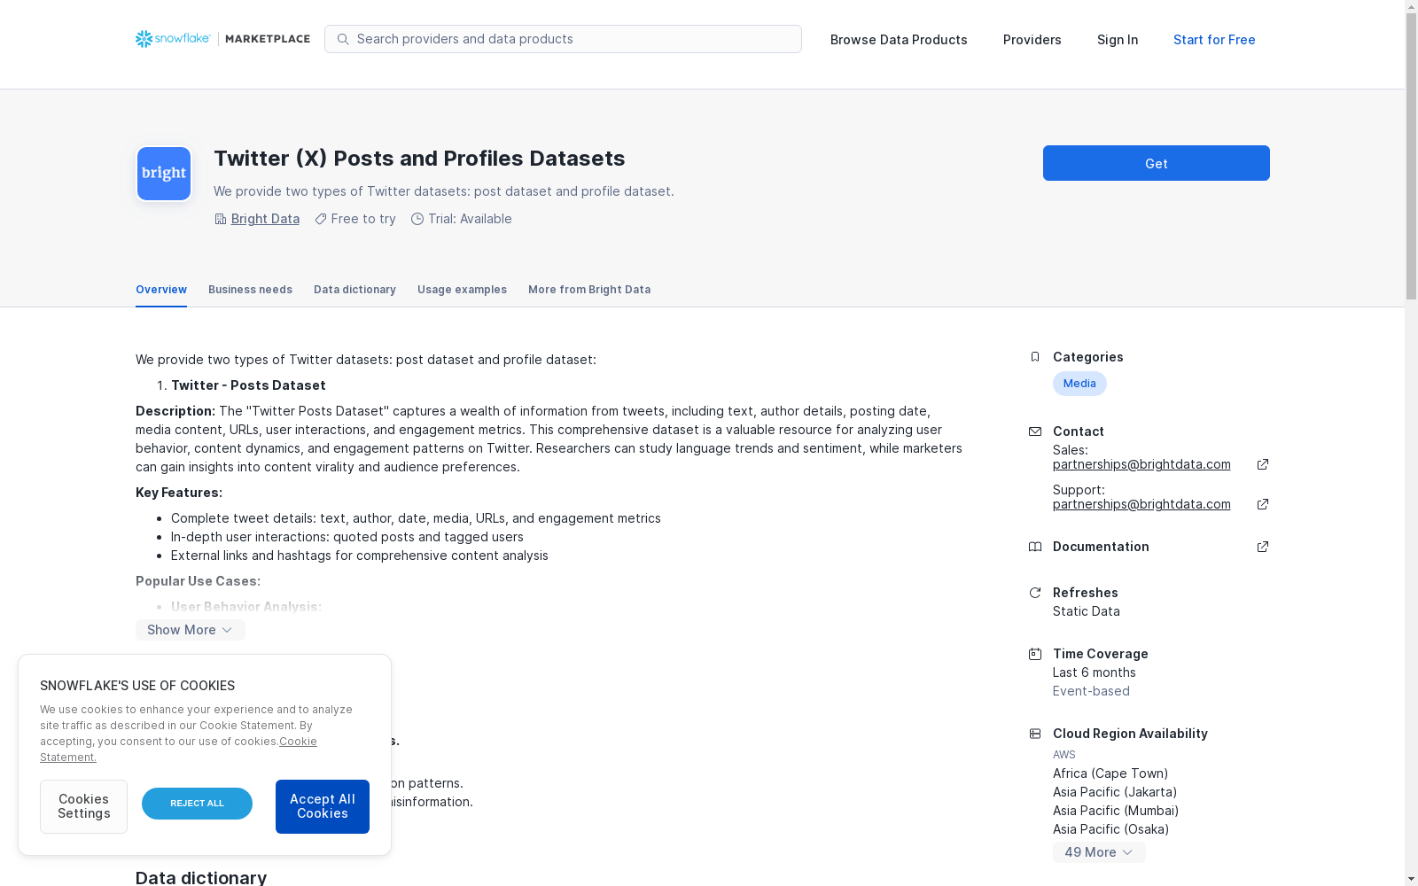The image size is (1418, 886).
Task: Open the Usage examples tab
Action: tap(462, 290)
